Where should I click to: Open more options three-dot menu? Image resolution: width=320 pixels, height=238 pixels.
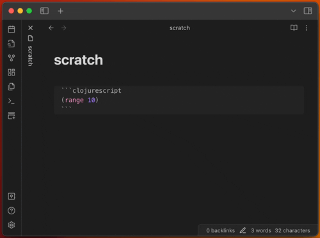[x=307, y=28]
